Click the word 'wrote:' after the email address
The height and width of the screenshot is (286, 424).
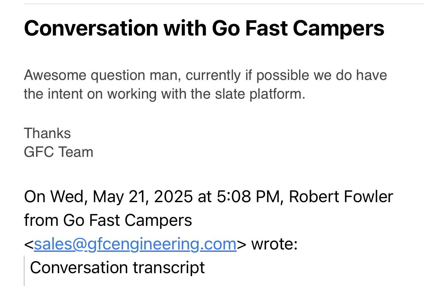274,244
